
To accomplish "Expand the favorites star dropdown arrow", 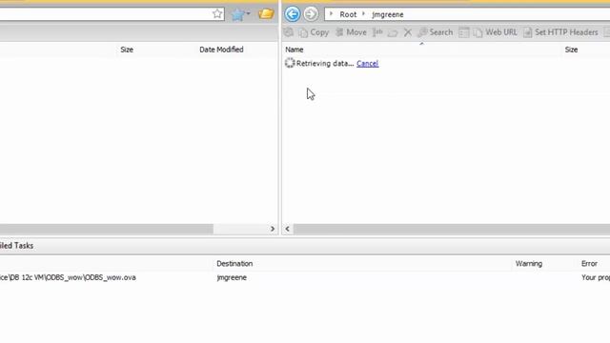I will [248, 14].
